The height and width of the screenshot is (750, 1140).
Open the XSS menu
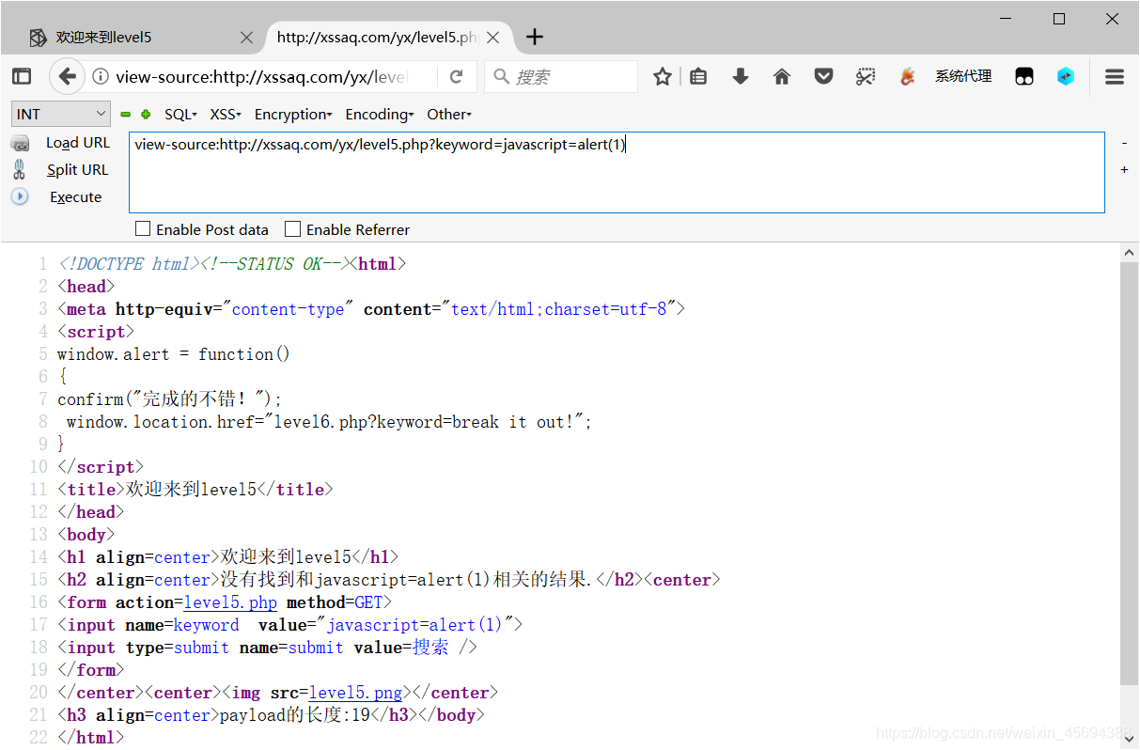coord(226,115)
